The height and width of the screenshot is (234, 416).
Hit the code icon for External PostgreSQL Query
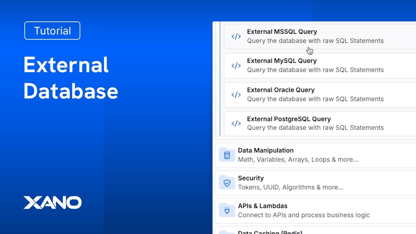(x=236, y=123)
